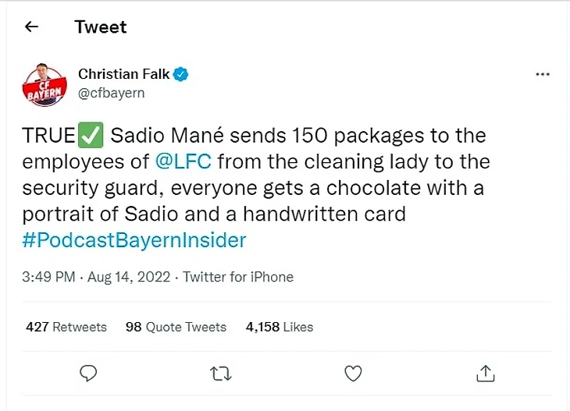This screenshot has width=570, height=411.
Task: Click the green check mark emoji
Action: pyautogui.click(x=91, y=135)
